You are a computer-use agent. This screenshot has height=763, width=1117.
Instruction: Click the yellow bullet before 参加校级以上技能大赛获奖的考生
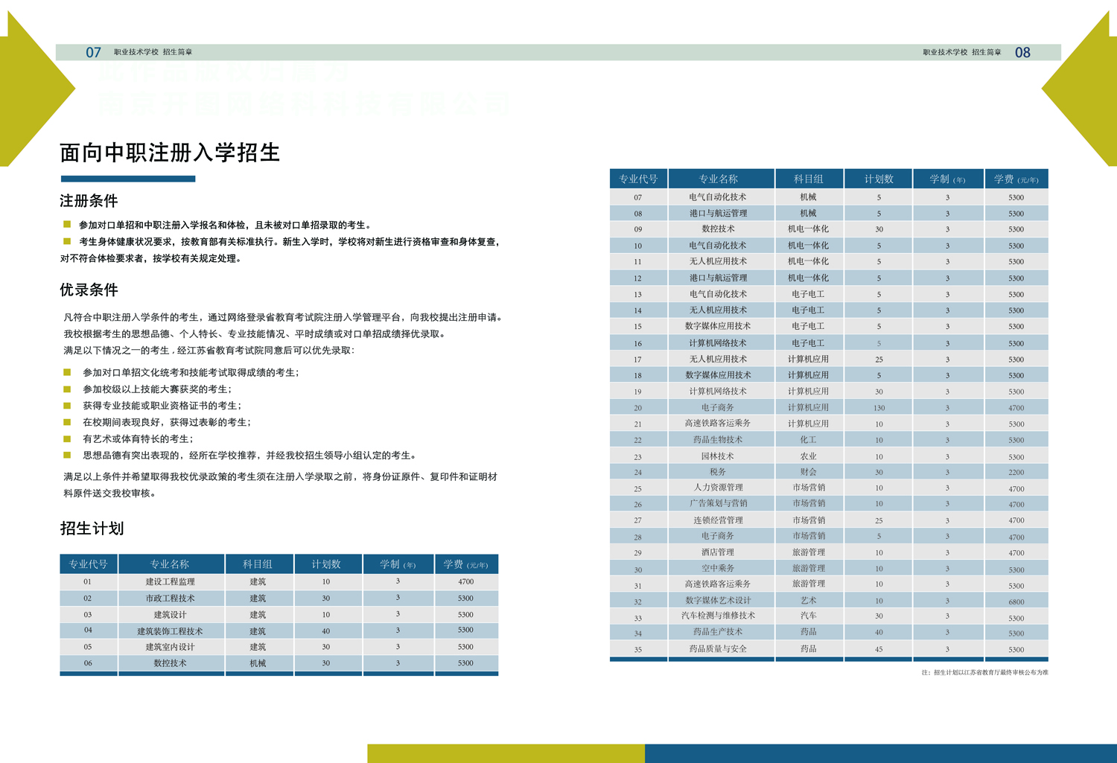point(67,389)
